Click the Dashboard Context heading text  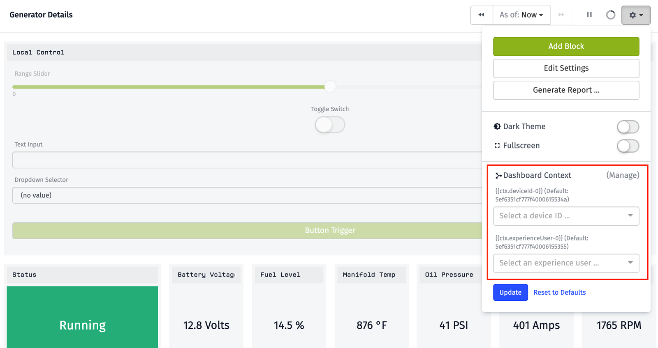tap(537, 176)
